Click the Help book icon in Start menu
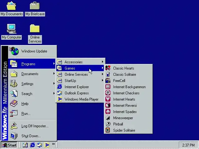The image size is (199, 149). point(14,103)
